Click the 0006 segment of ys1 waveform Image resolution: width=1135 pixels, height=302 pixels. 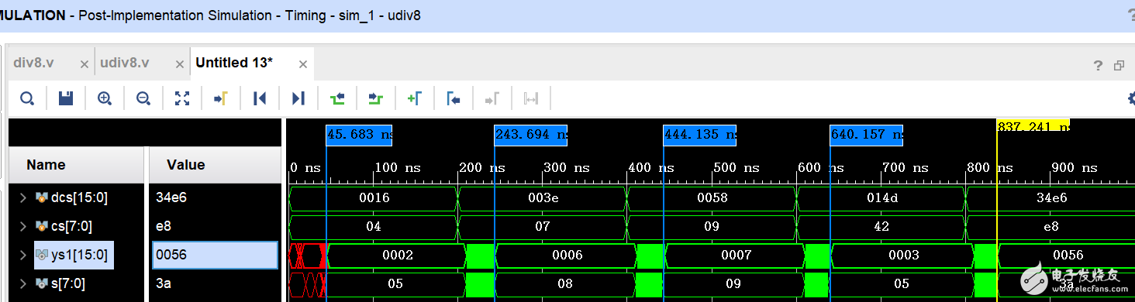click(567, 255)
